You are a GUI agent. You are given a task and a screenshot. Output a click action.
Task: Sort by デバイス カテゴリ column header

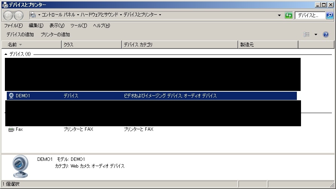click(x=180, y=45)
